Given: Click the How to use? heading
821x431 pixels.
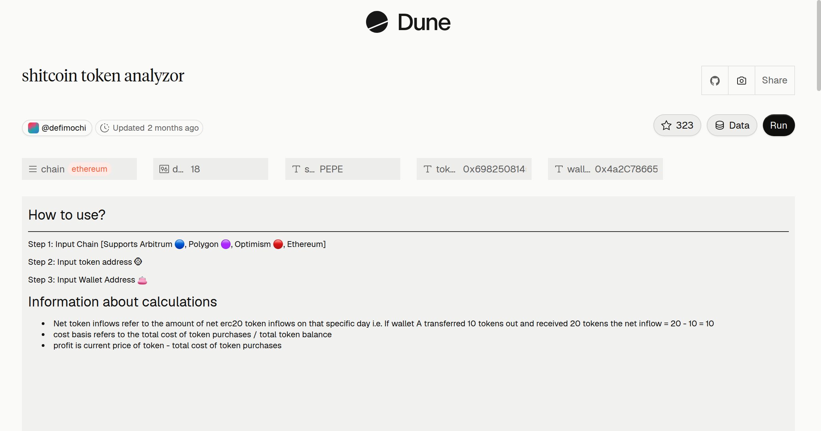Looking at the screenshot, I should pyautogui.click(x=67, y=215).
